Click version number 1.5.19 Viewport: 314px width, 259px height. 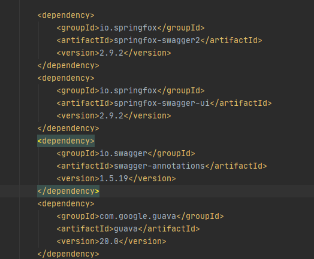(x=114, y=178)
